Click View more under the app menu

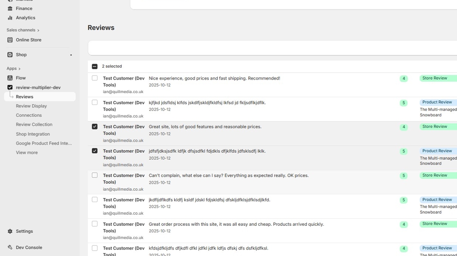pyautogui.click(x=27, y=152)
